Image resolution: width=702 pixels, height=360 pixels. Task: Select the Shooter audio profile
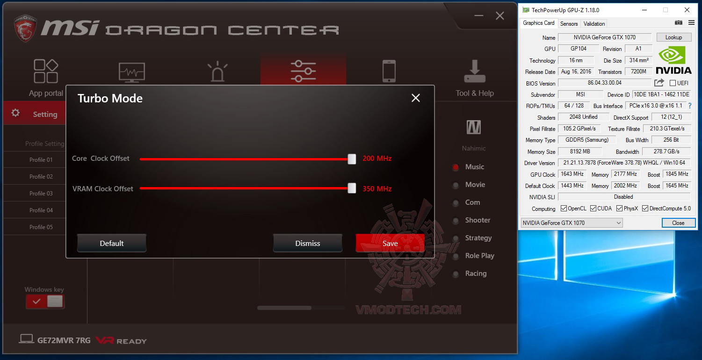tap(456, 220)
